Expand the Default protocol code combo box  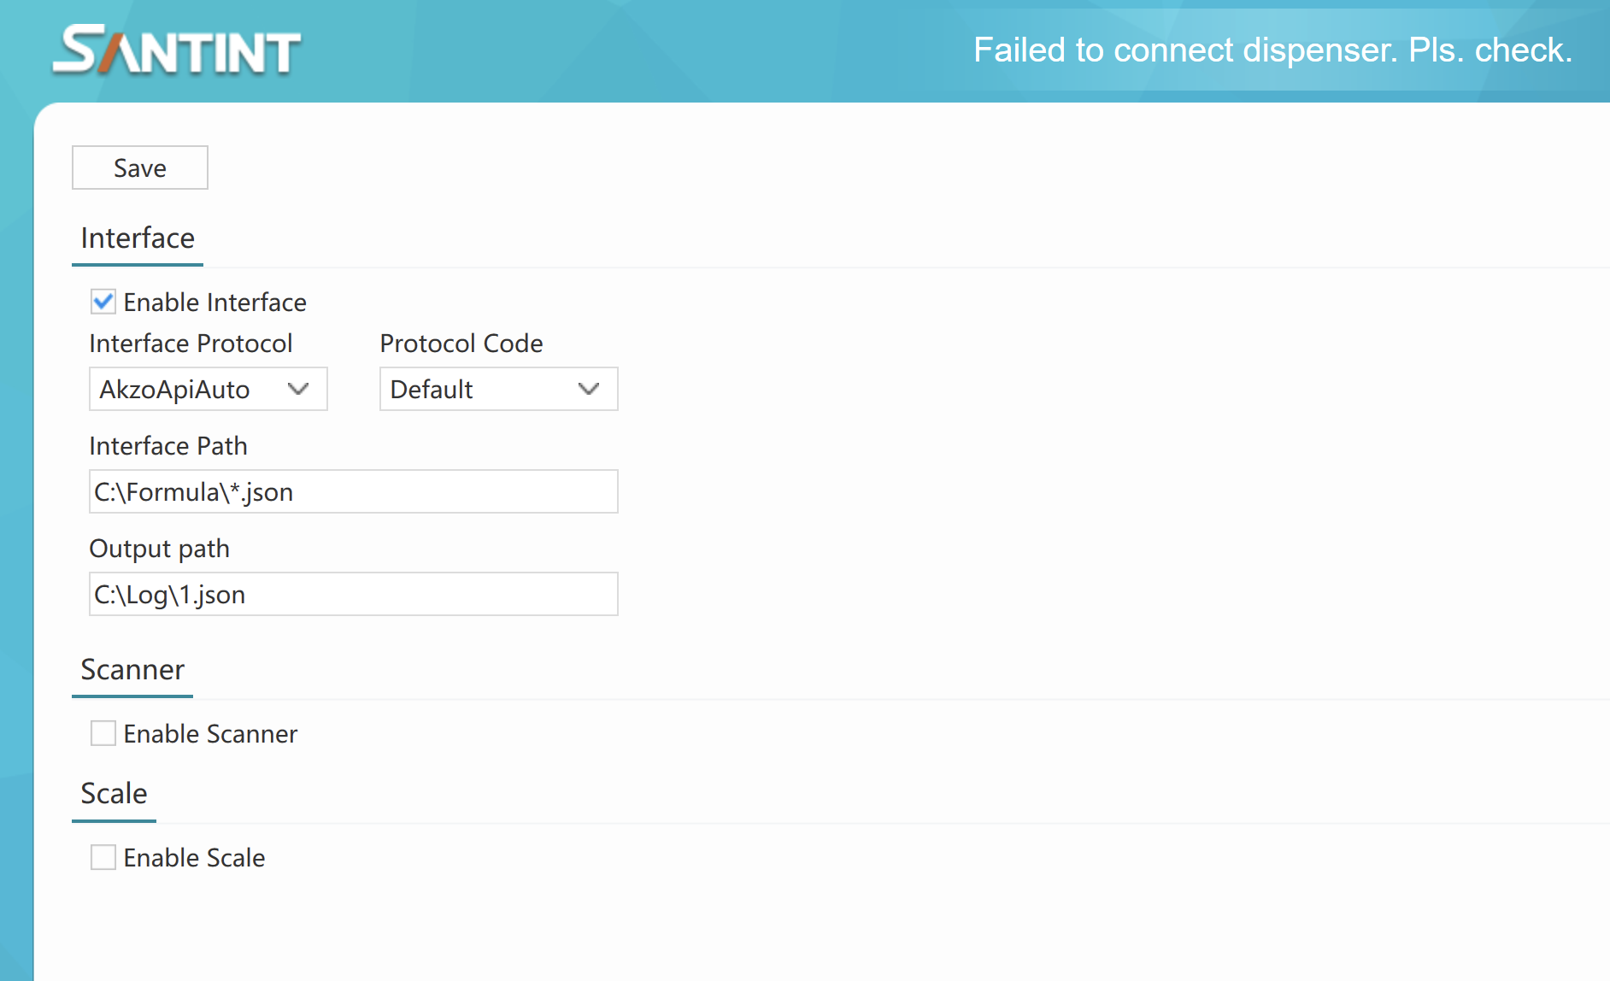pyautogui.click(x=498, y=390)
